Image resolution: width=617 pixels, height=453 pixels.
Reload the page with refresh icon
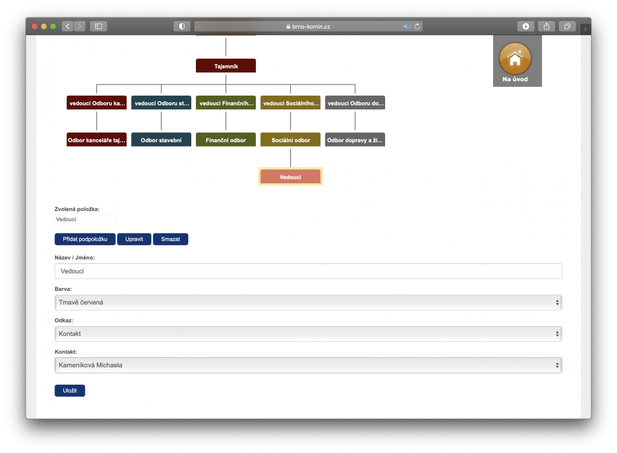(x=417, y=26)
